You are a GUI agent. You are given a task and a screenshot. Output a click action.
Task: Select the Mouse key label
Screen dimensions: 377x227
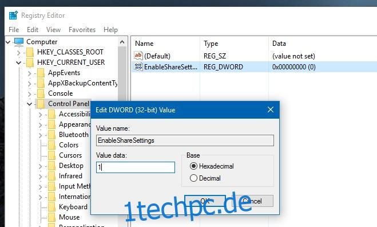[69, 217]
